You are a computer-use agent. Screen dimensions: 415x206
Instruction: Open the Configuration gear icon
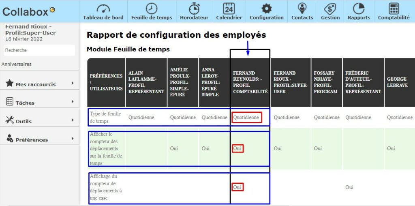(266, 9)
